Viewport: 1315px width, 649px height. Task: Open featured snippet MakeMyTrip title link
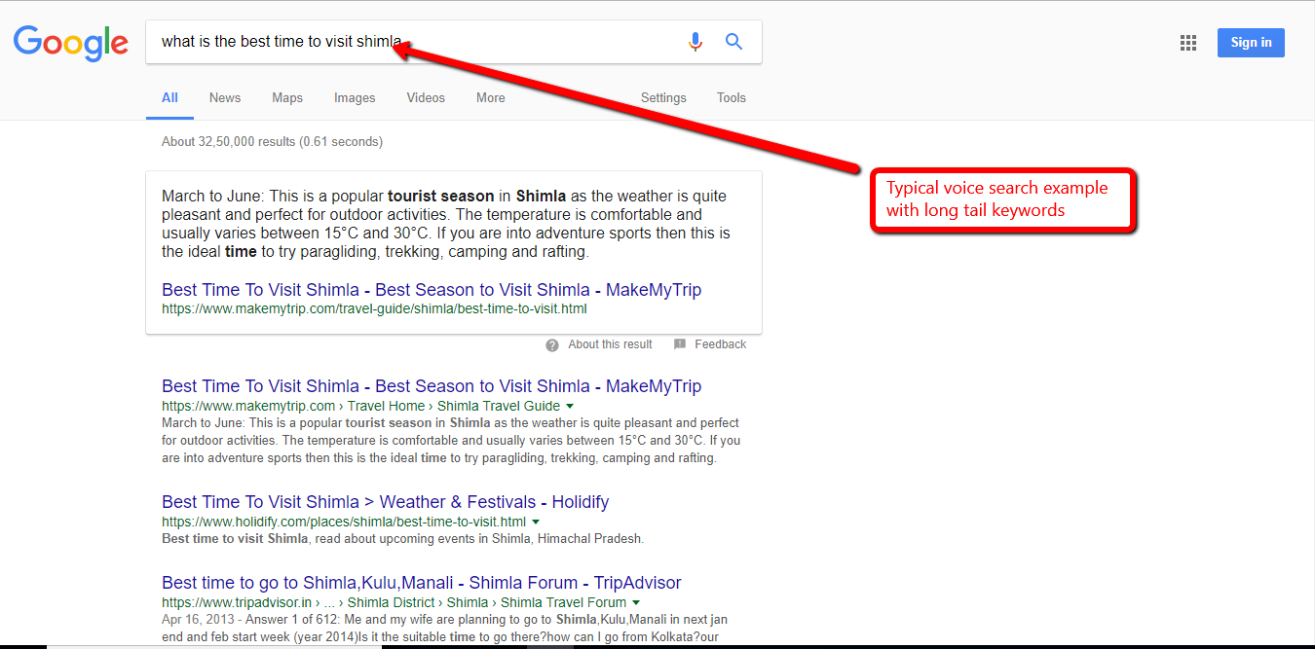click(432, 290)
